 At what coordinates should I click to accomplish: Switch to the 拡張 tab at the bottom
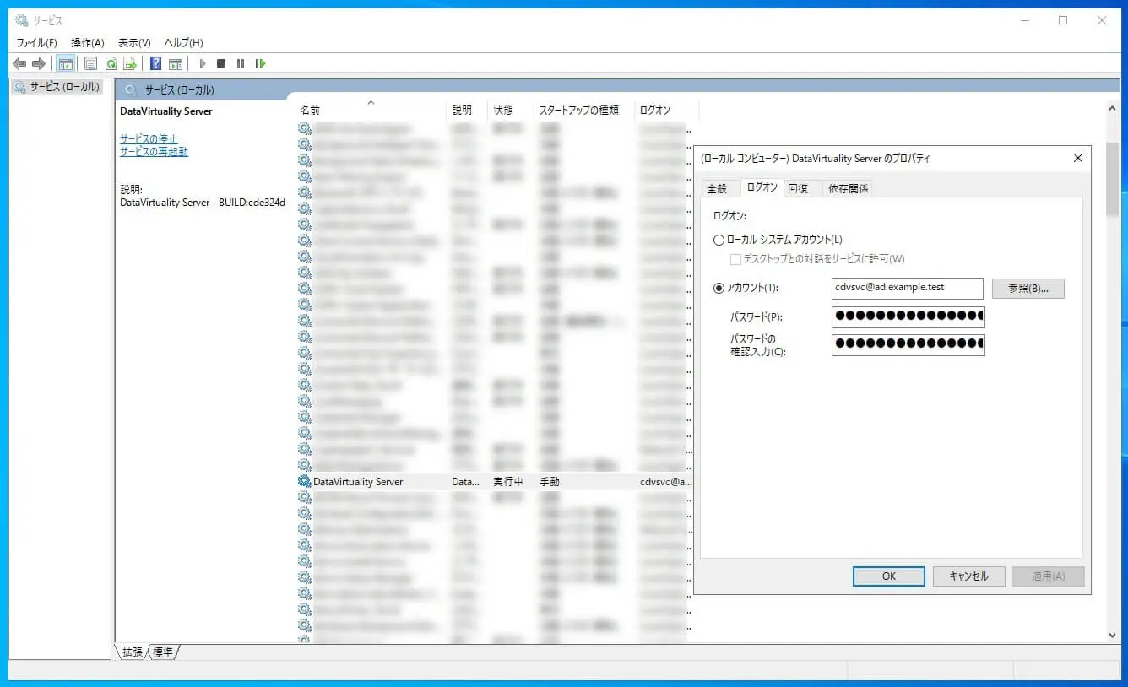pos(133,652)
